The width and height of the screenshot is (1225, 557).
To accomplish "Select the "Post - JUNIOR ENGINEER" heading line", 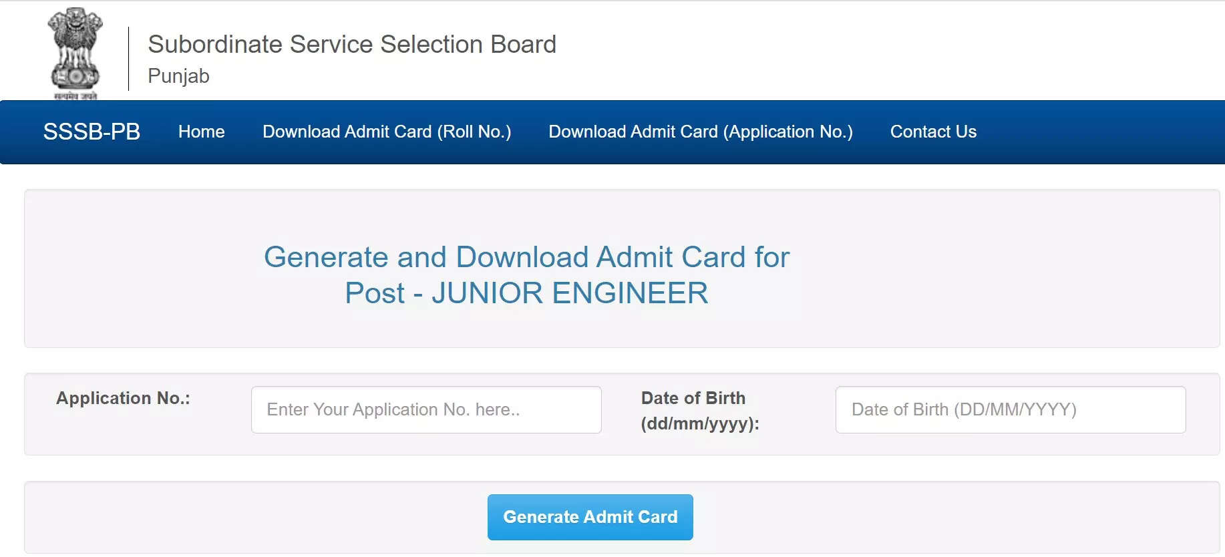I will click(526, 293).
